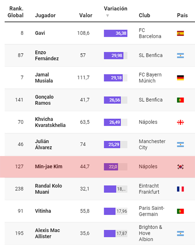Click player name Min-jae Kim

pyautogui.click(x=49, y=167)
